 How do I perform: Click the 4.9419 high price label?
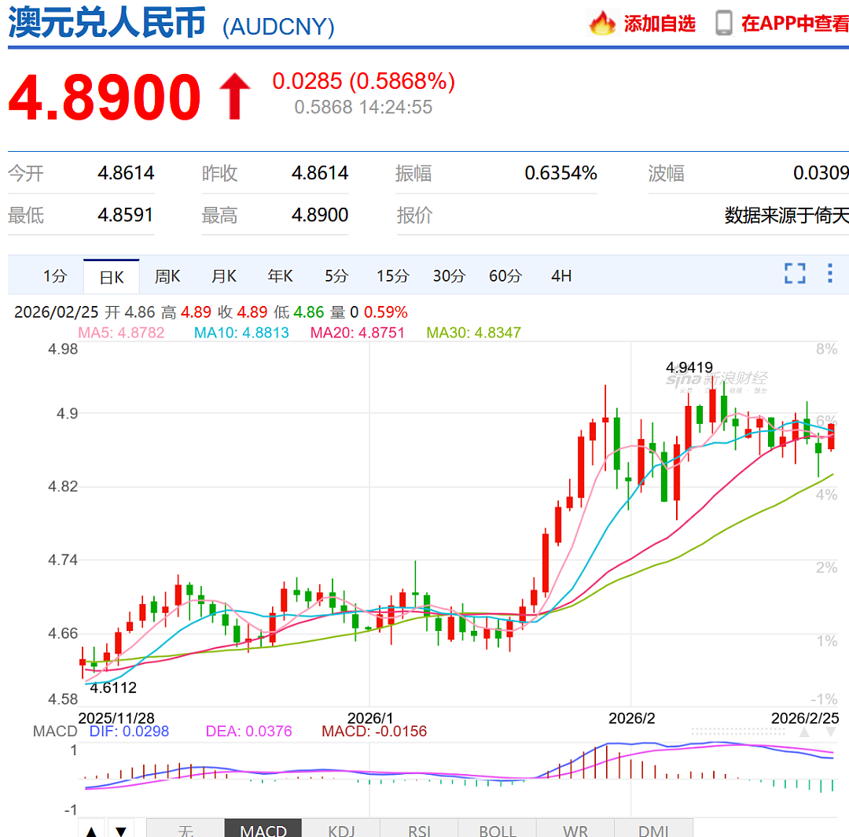pyautogui.click(x=689, y=367)
